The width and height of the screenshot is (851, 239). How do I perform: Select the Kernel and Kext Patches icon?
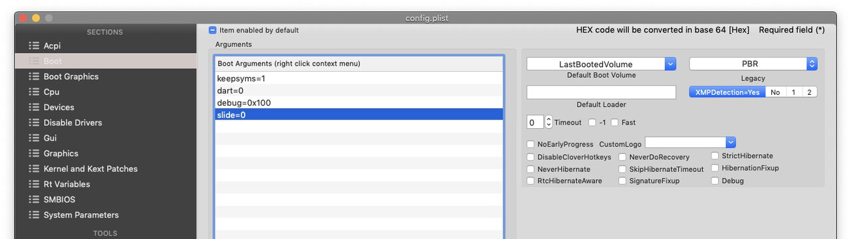[34, 169]
